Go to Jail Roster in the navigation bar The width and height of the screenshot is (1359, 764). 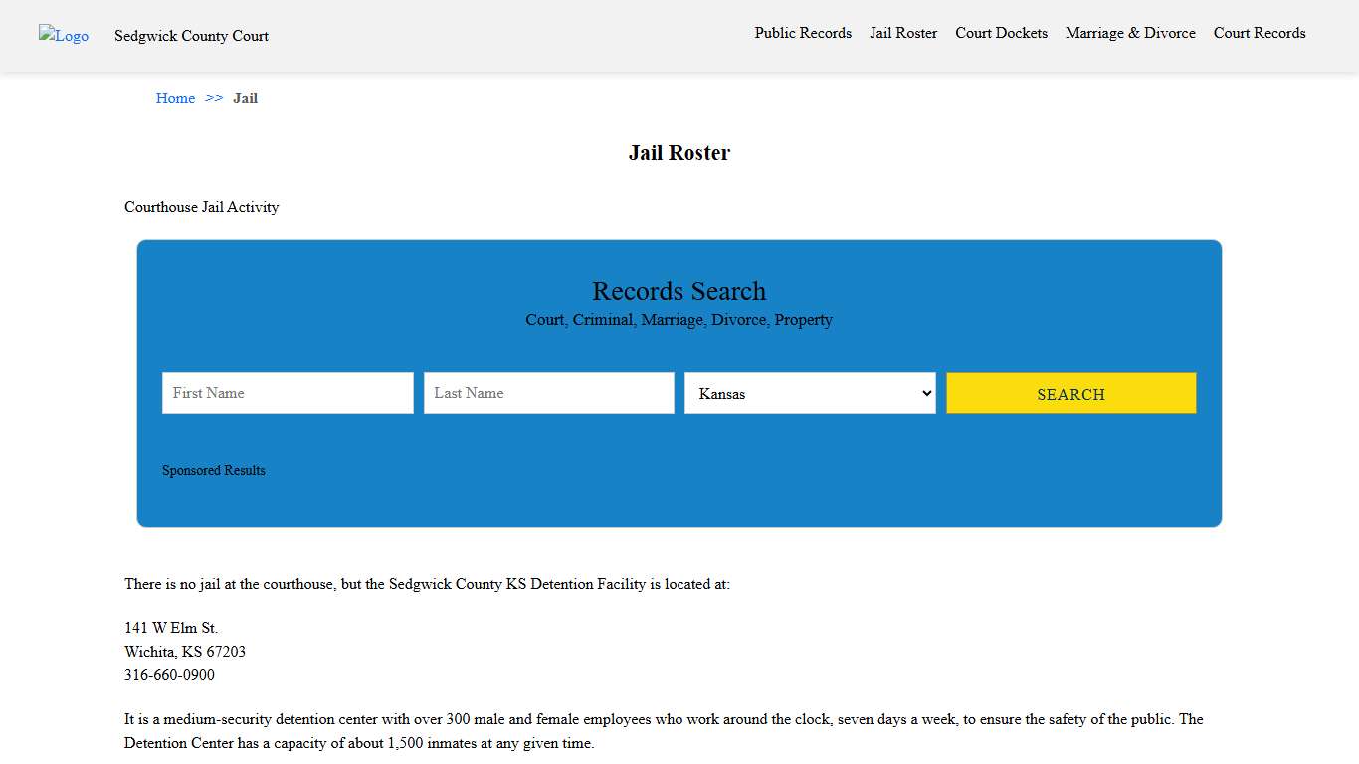pyautogui.click(x=903, y=33)
